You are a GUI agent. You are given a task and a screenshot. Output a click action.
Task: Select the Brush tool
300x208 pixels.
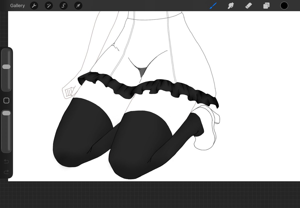pyautogui.click(x=213, y=5)
